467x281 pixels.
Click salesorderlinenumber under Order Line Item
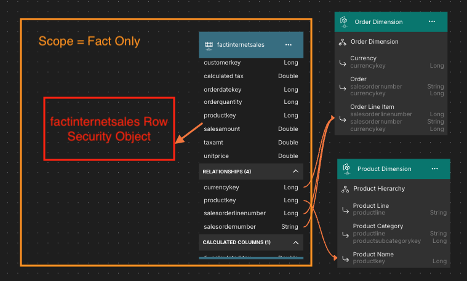tap(381, 114)
